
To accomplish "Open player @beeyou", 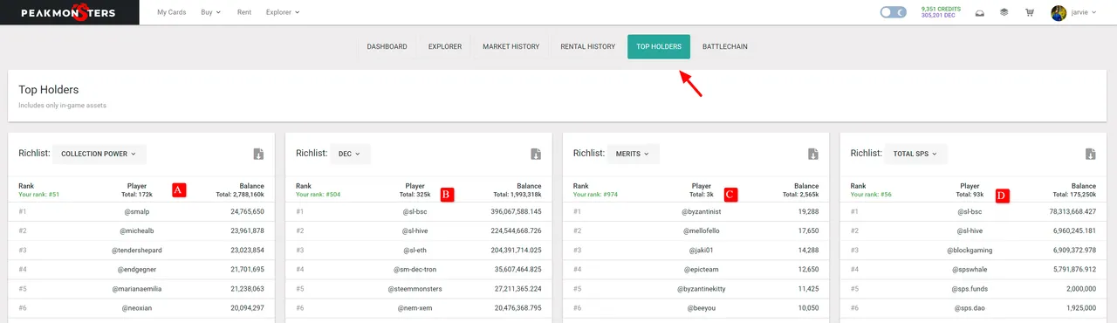I will (x=702, y=308).
